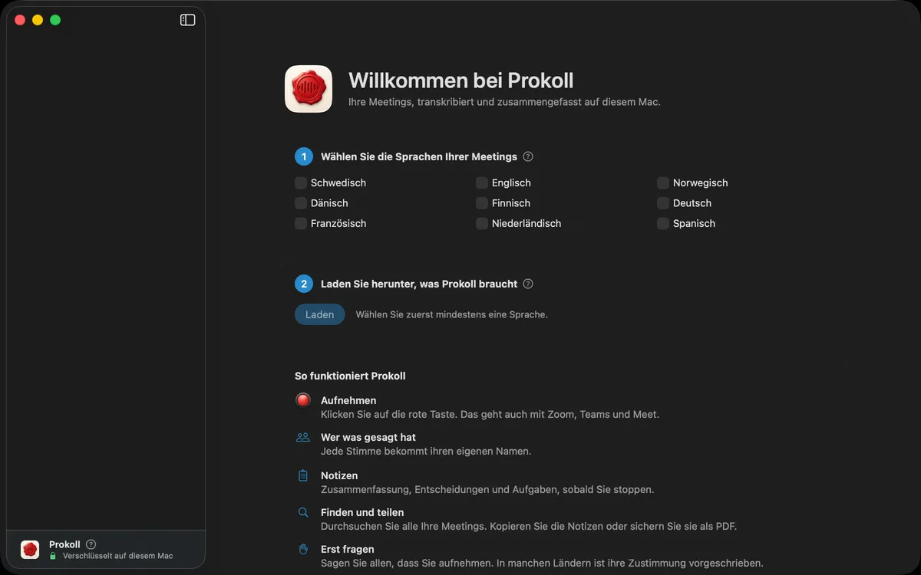
Task: Tick the Deutsch language checkbox
Action: 663,203
